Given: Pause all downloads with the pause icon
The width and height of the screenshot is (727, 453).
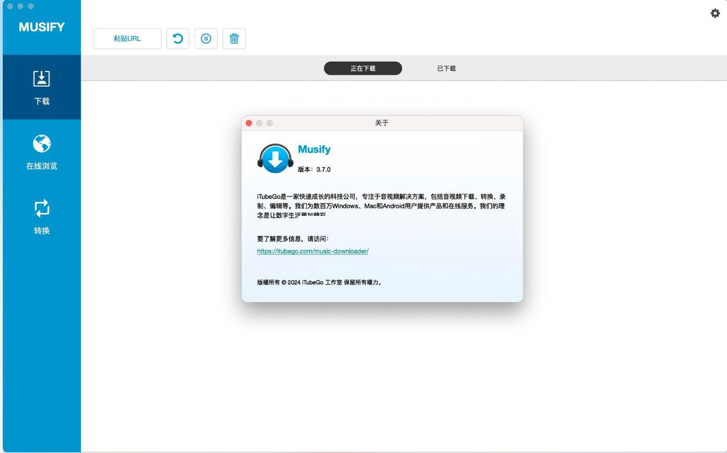Looking at the screenshot, I should coord(206,38).
